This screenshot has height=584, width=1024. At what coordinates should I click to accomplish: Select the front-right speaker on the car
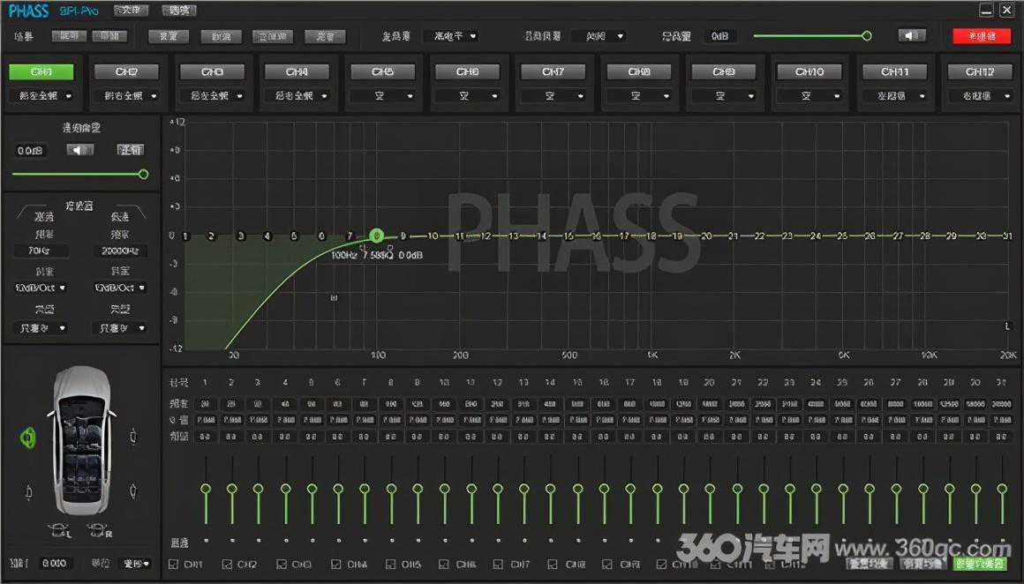click(x=132, y=434)
